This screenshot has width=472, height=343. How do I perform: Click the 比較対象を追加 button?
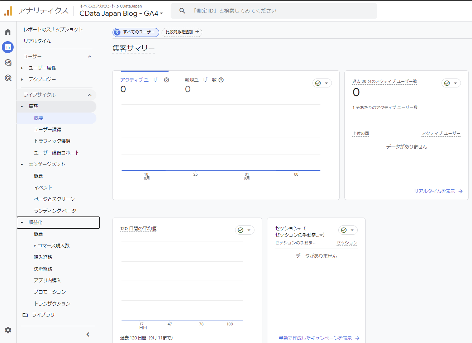click(182, 32)
